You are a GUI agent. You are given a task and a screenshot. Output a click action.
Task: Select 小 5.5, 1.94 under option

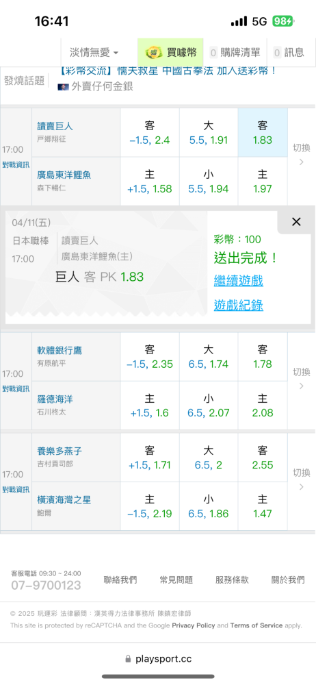208,182
